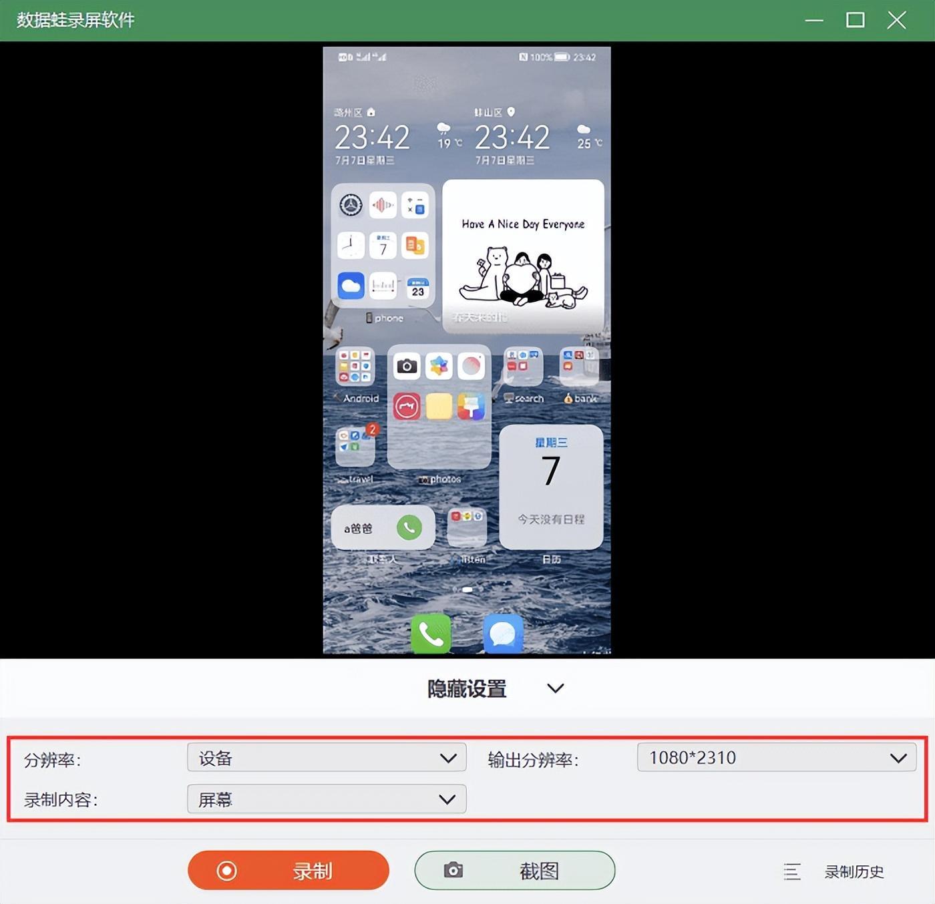Click the green phone dialer icon in dock

[x=431, y=632]
